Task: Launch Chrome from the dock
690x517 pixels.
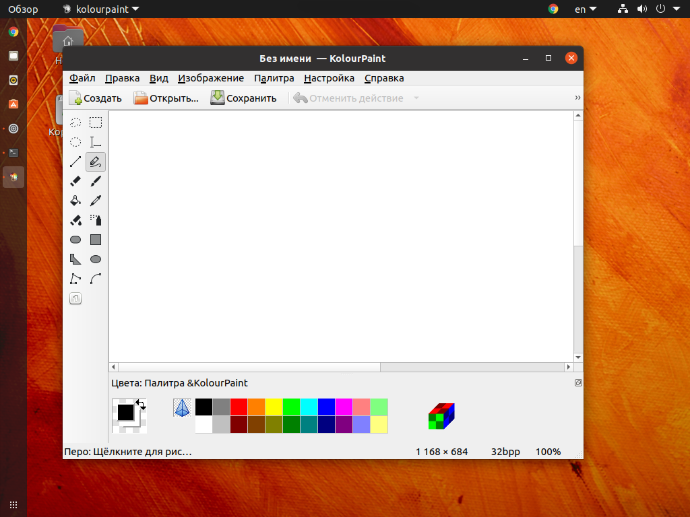Action: 13,32
